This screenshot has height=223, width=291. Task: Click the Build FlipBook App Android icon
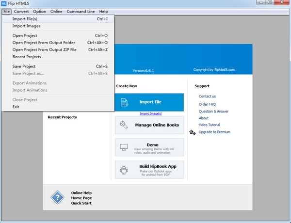coord(124,170)
